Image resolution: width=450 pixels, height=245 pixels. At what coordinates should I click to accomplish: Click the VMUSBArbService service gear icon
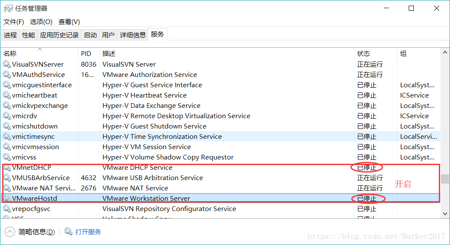point(7,178)
